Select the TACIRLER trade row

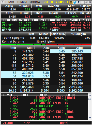pos(44,106)
